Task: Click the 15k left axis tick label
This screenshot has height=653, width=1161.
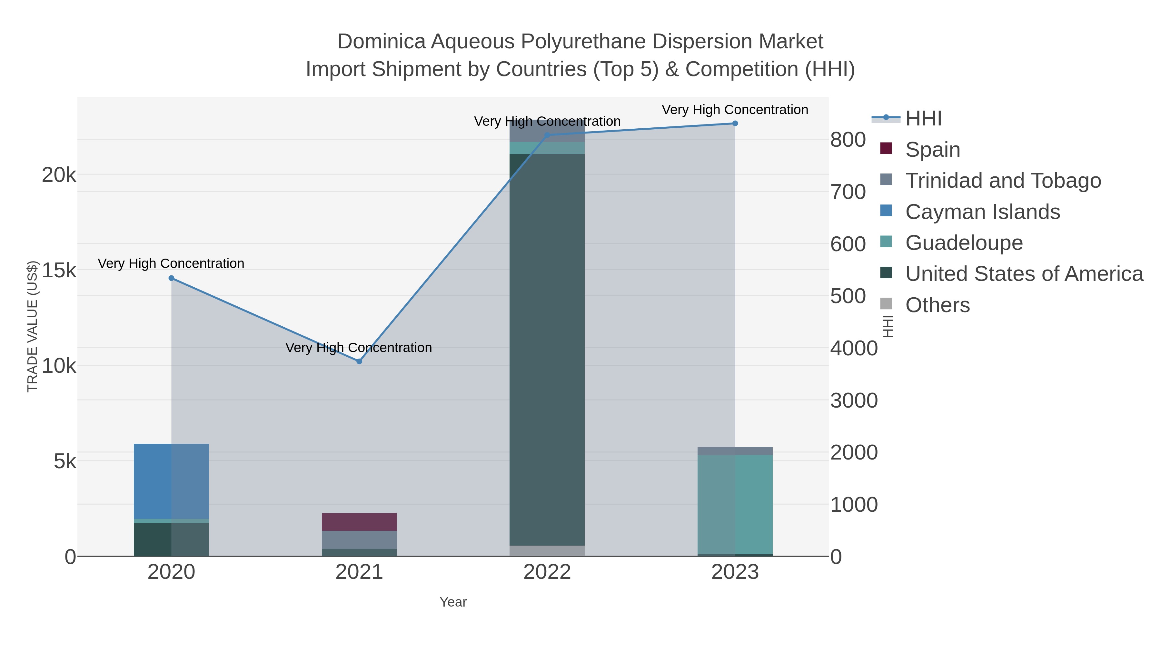Action: (x=59, y=271)
